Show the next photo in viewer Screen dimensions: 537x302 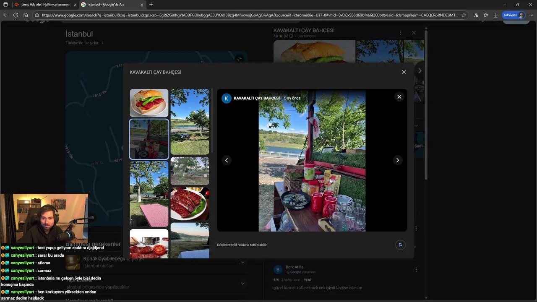397,160
